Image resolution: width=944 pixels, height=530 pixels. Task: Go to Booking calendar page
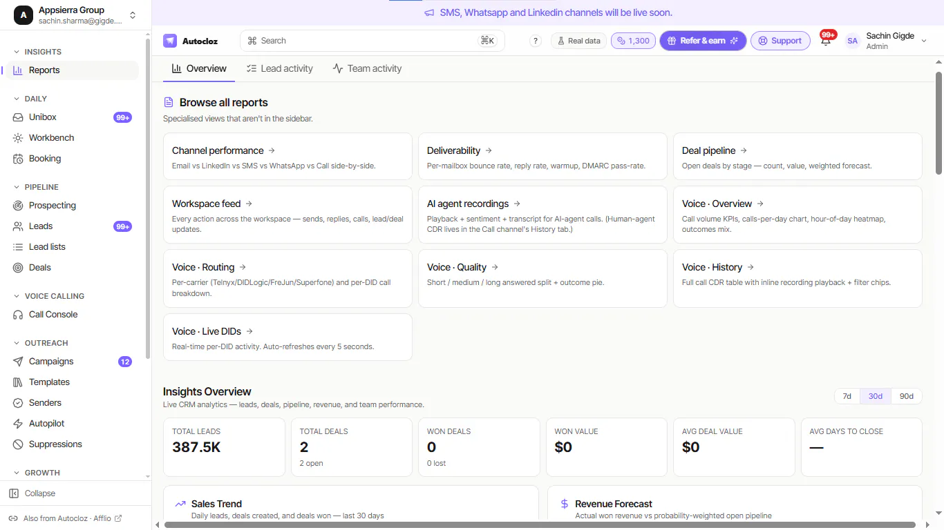(73, 159)
